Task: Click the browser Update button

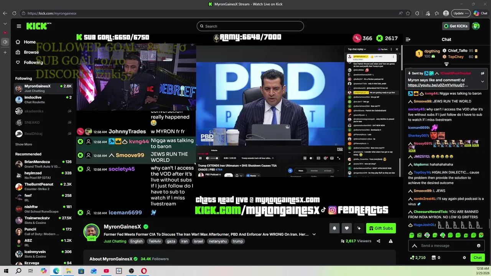Action: click(460, 13)
